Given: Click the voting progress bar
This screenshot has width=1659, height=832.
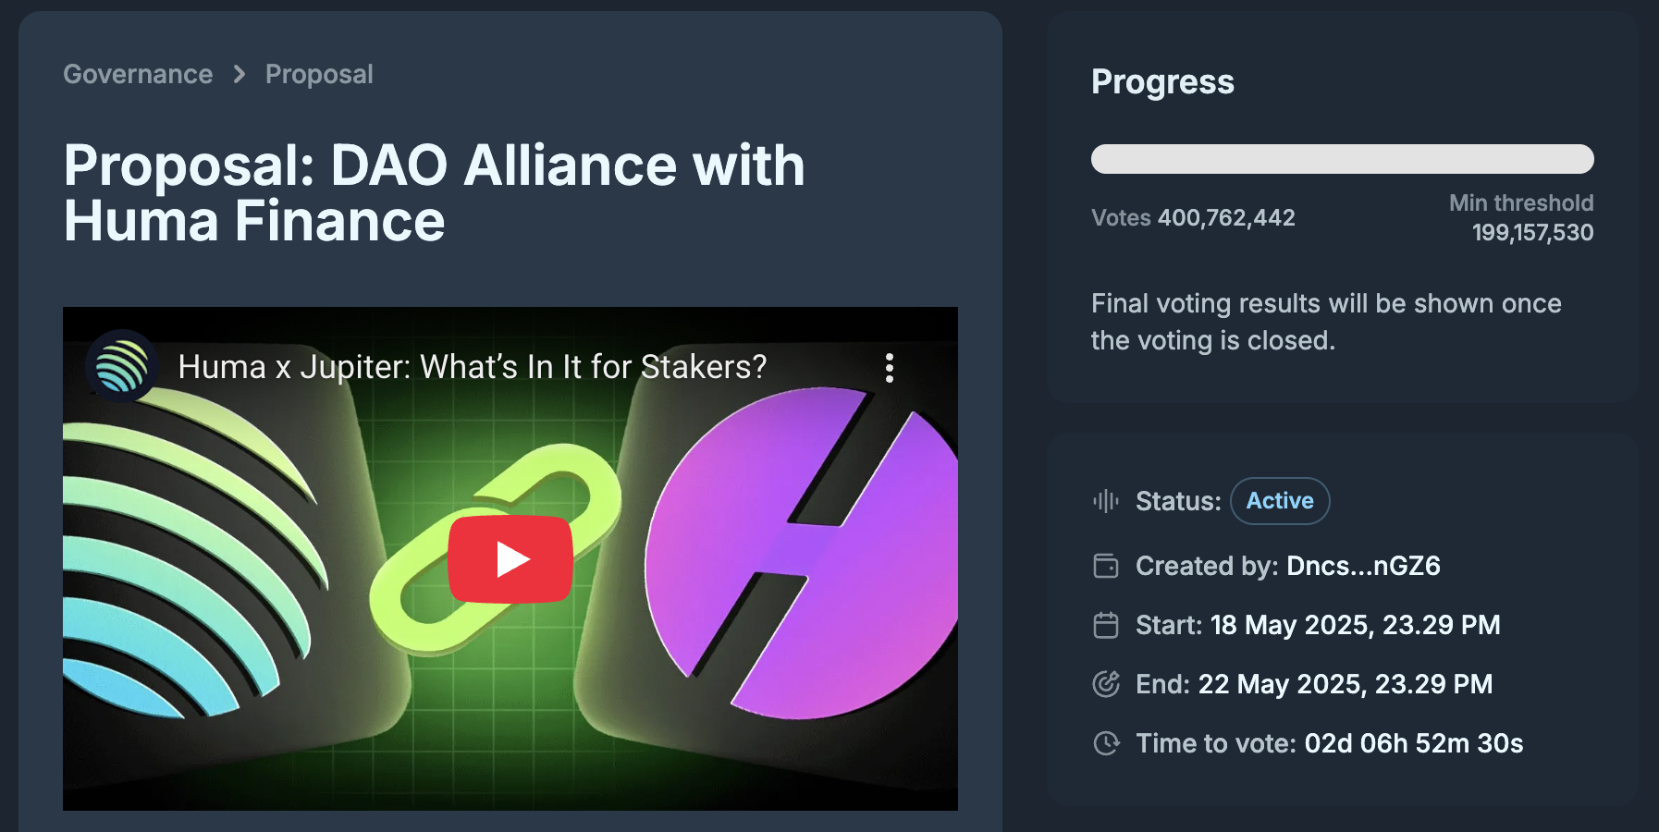Looking at the screenshot, I should click(1343, 159).
